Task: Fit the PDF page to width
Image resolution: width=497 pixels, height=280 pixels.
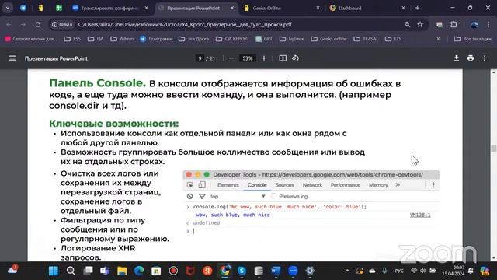Action: pyautogui.click(x=283, y=58)
